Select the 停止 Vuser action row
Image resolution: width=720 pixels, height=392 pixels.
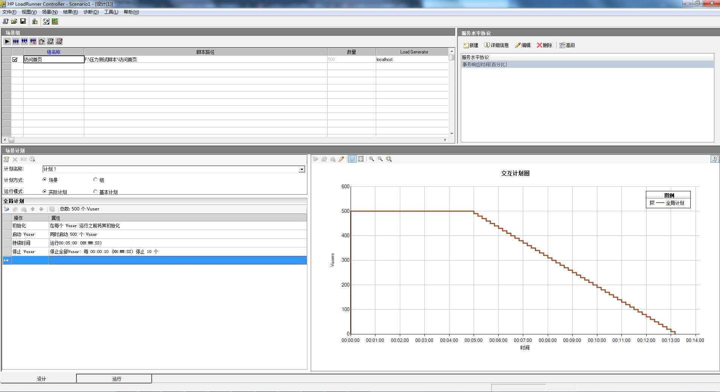[x=155, y=252]
